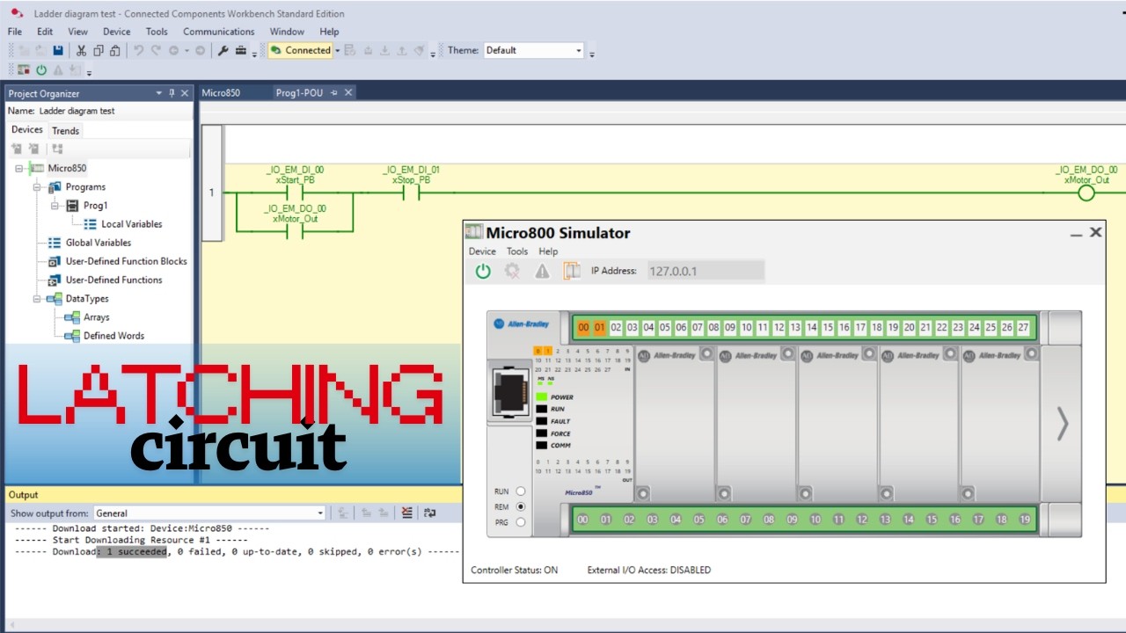The width and height of the screenshot is (1126, 633).
Task: Select Arrays under DataTypes
Action: point(96,317)
